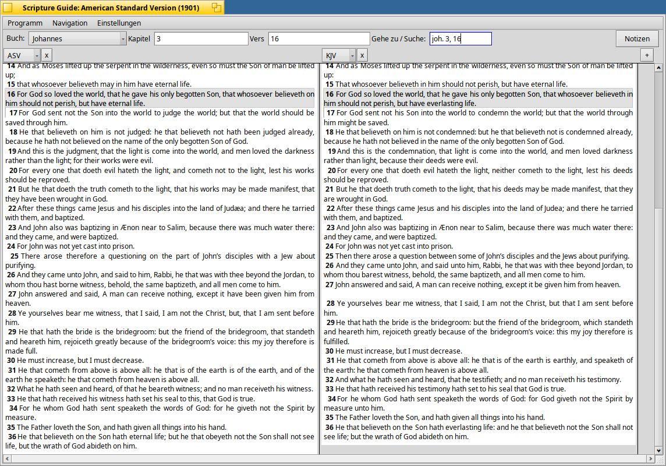Click the yellow close box in title tab
666x466 pixels.
click(x=8, y=7)
